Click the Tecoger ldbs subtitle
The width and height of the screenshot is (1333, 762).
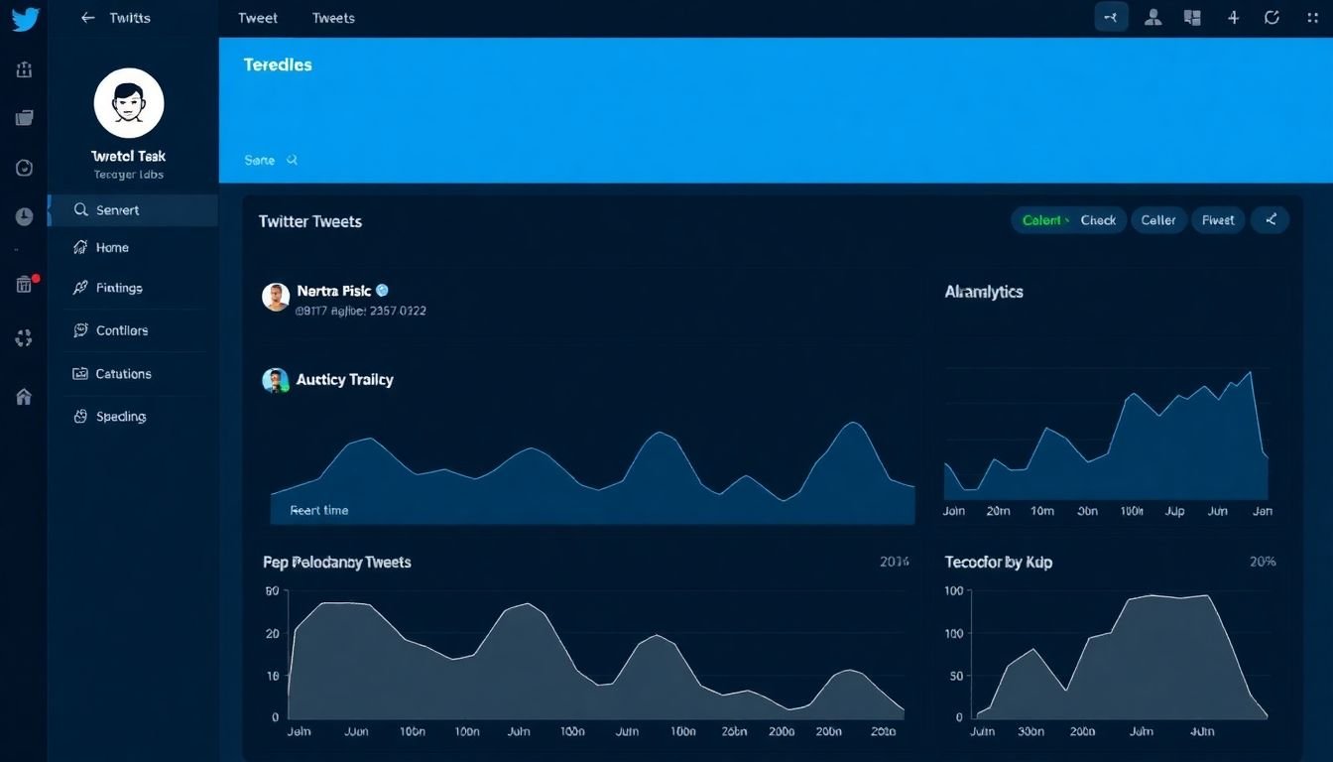click(x=129, y=175)
